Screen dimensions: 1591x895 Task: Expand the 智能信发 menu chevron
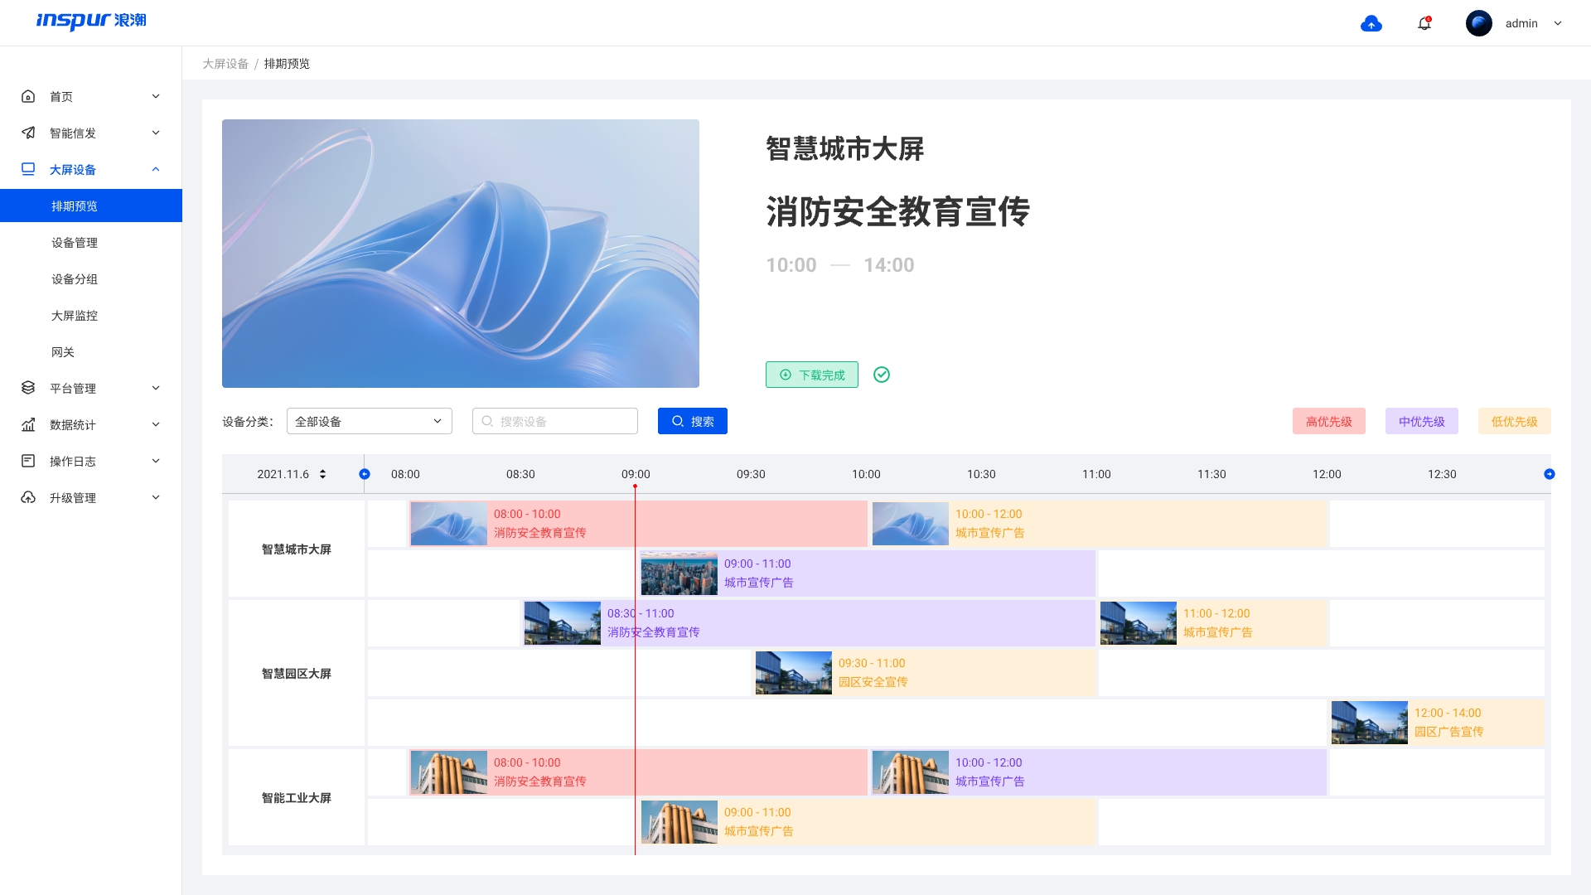click(156, 133)
